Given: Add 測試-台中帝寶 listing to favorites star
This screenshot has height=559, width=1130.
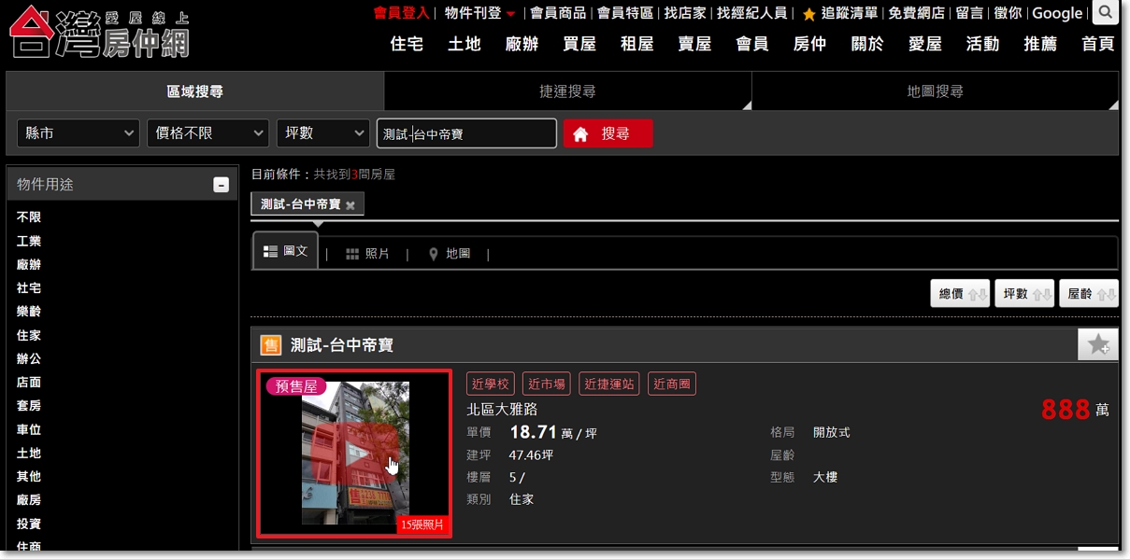Looking at the screenshot, I should [1097, 344].
